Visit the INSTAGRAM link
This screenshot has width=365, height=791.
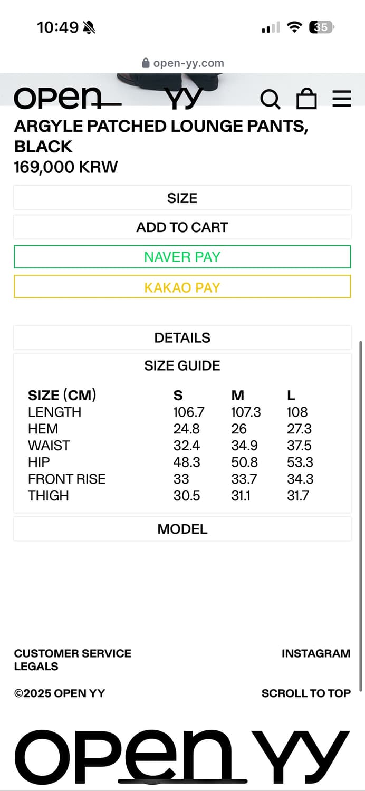tap(315, 653)
